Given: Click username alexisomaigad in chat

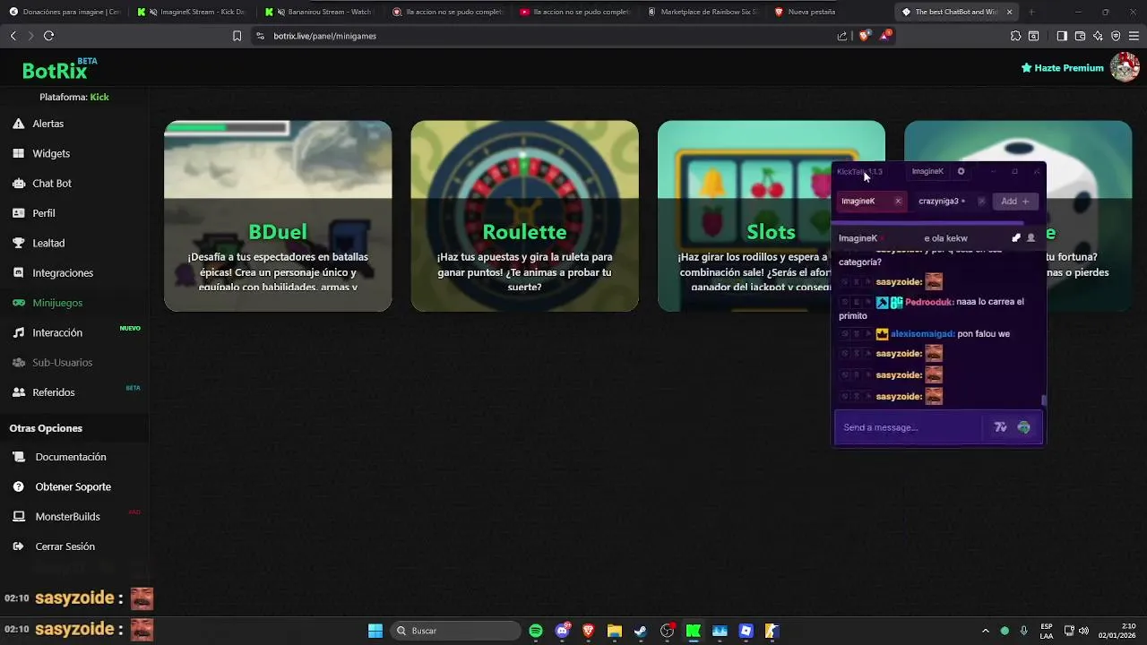Looking at the screenshot, I should pos(922,334).
